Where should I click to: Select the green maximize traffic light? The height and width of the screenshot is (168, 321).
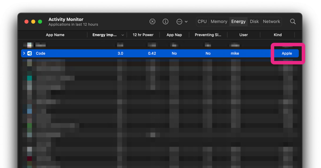pyautogui.click(x=40, y=22)
